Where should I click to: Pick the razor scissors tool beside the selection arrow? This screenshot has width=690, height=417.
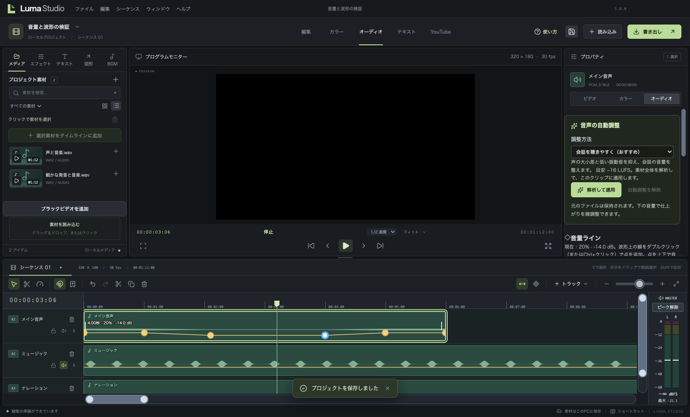[27, 284]
